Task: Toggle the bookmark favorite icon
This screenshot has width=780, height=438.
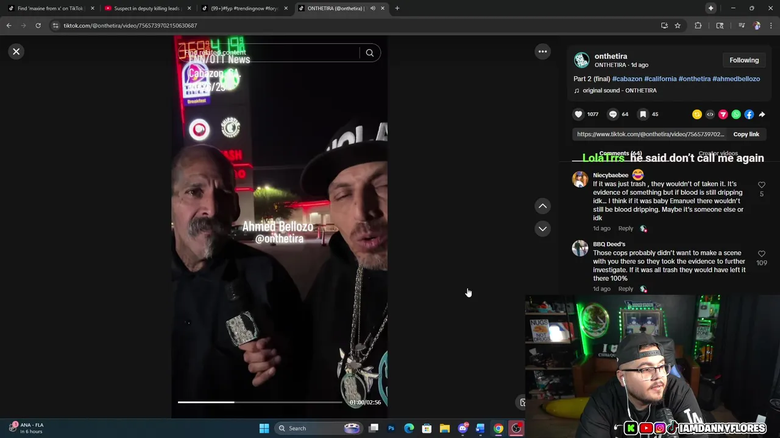Action: pyautogui.click(x=643, y=114)
